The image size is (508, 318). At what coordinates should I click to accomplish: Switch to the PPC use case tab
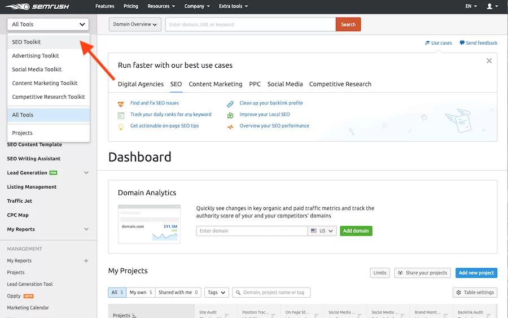point(255,84)
